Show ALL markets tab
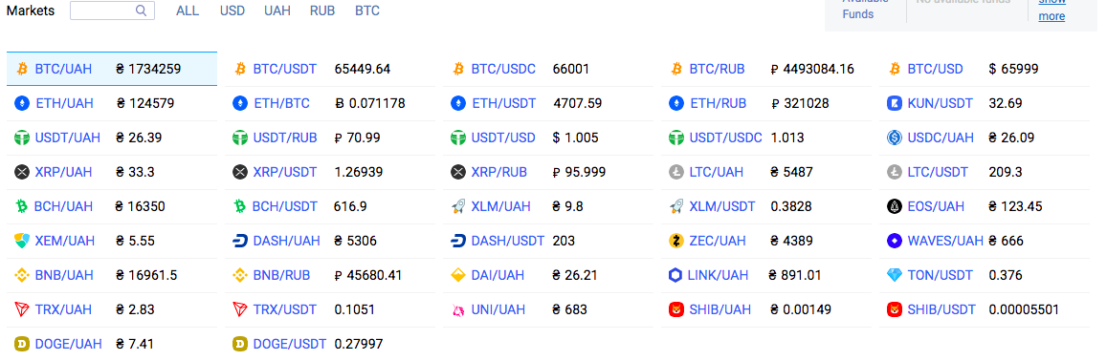 [x=188, y=11]
